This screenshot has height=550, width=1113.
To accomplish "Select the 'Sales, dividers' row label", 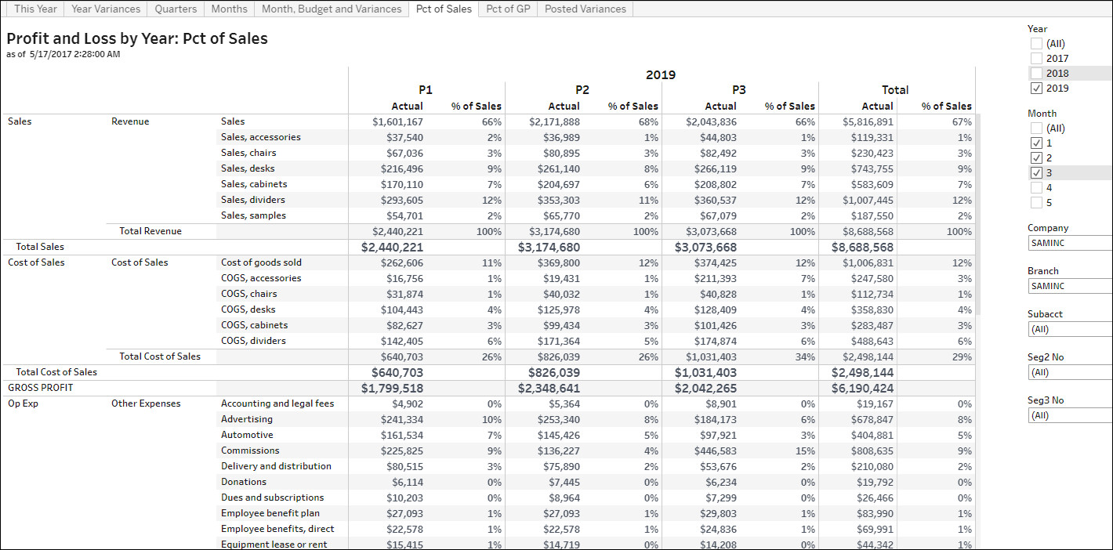I will click(x=253, y=200).
